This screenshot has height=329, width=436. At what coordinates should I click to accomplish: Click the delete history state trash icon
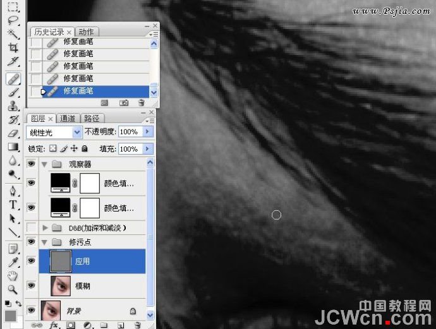coord(142,103)
